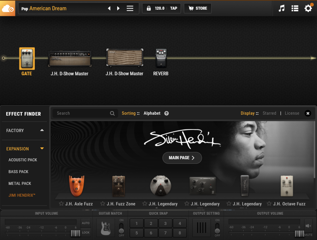
Task: Change the Alphabet sorting option
Action: pyautogui.click(x=152, y=113)
